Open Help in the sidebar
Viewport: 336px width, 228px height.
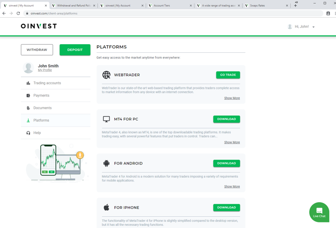pyautogui.click(x=55, y=133)
